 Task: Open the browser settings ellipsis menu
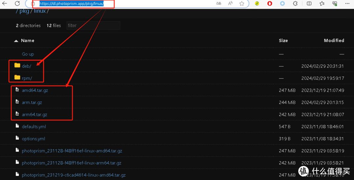click(x=347, y=3)
